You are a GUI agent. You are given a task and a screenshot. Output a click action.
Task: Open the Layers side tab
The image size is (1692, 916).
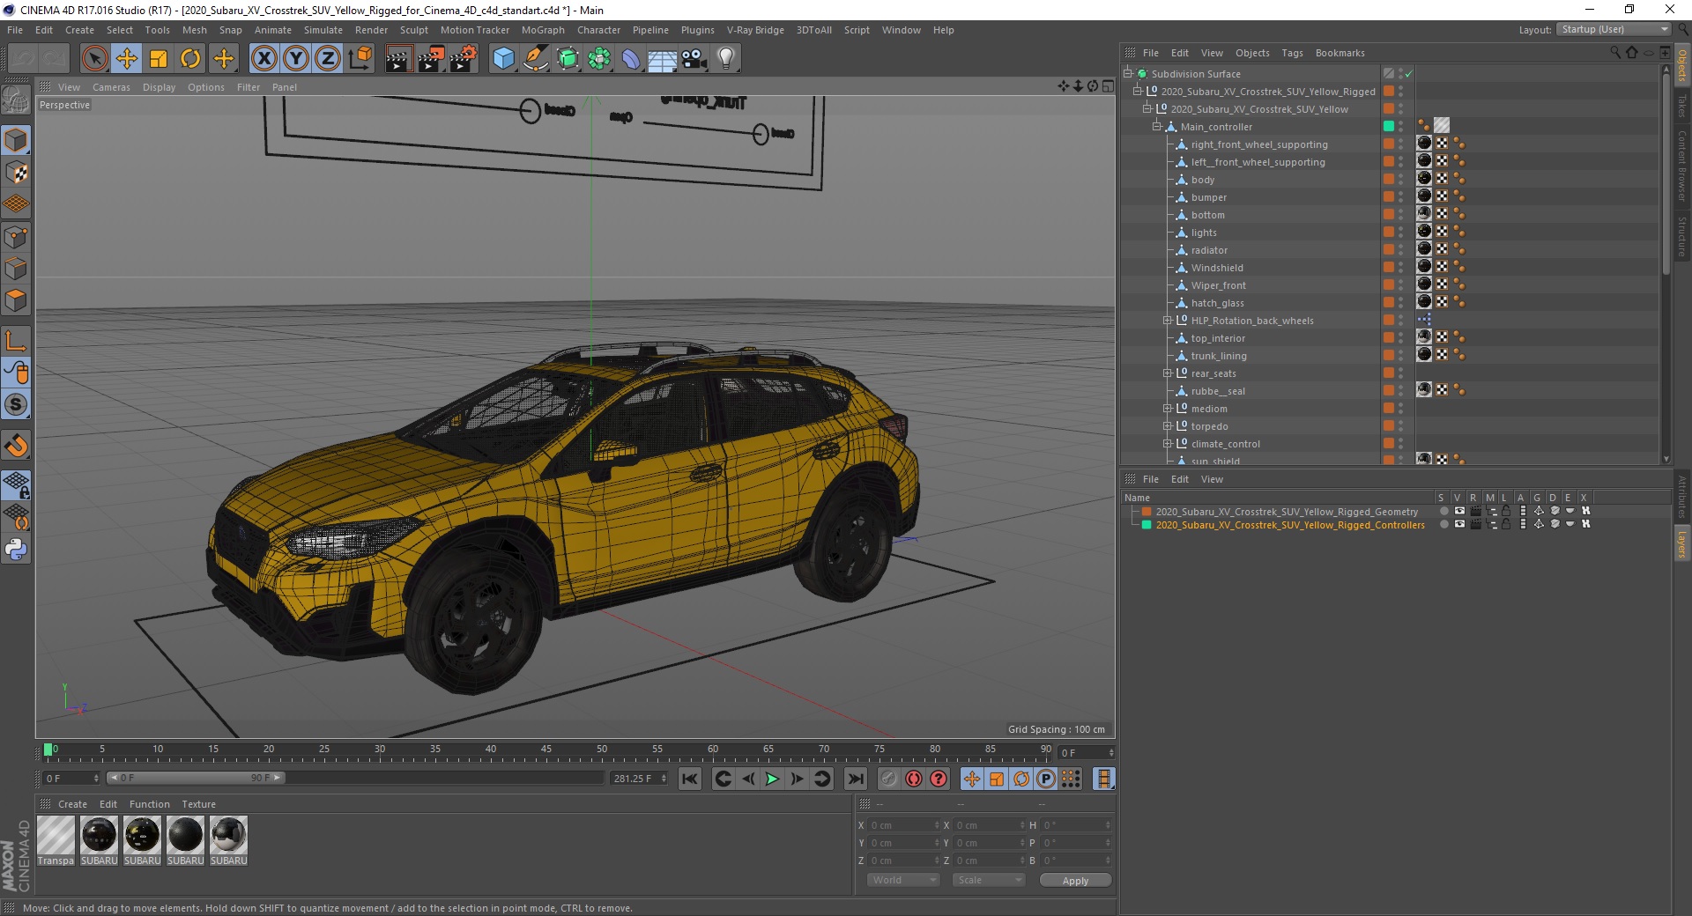point(1681,543)
